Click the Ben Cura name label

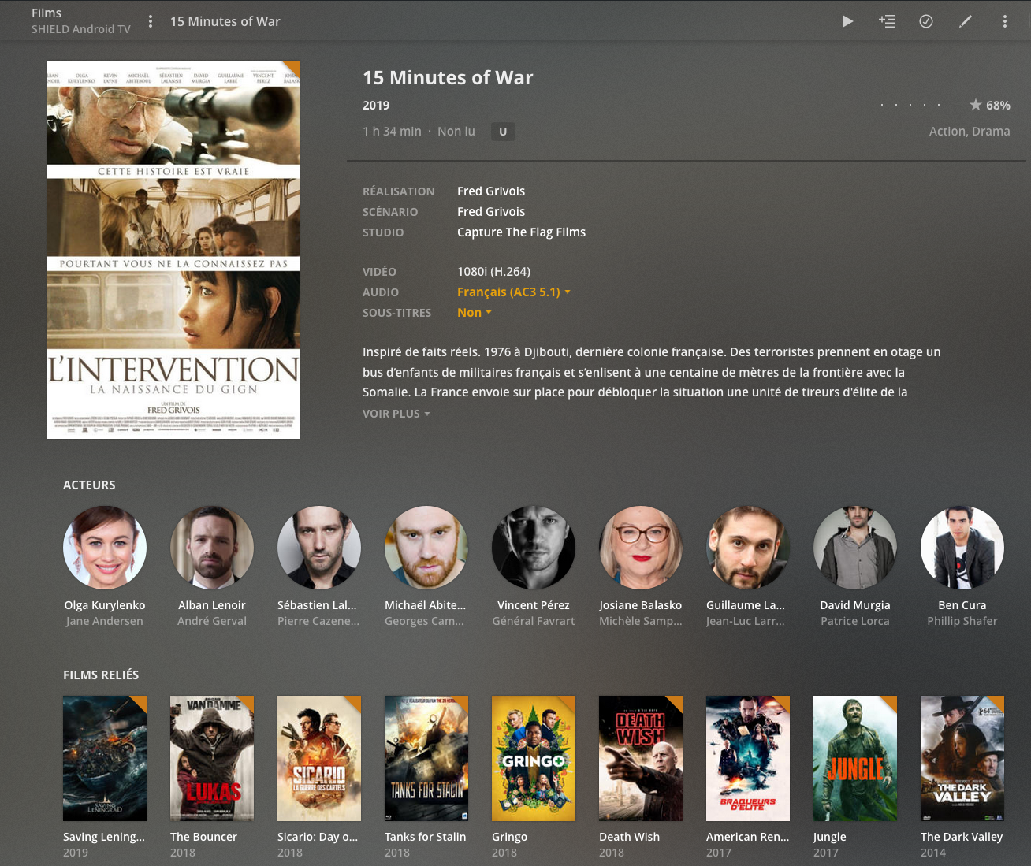(x=962, y=605)
